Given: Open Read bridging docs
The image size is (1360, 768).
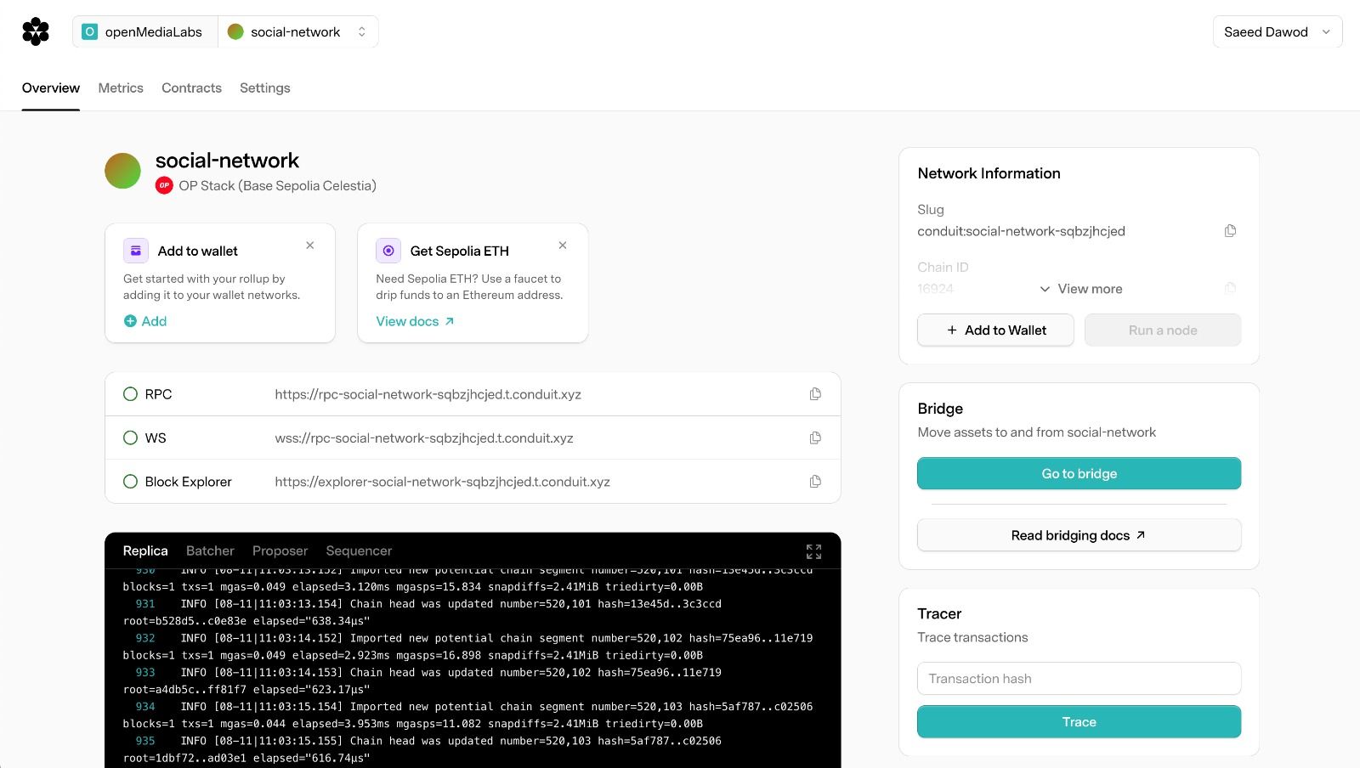Looking at the screenshot, I should 1079,535.
